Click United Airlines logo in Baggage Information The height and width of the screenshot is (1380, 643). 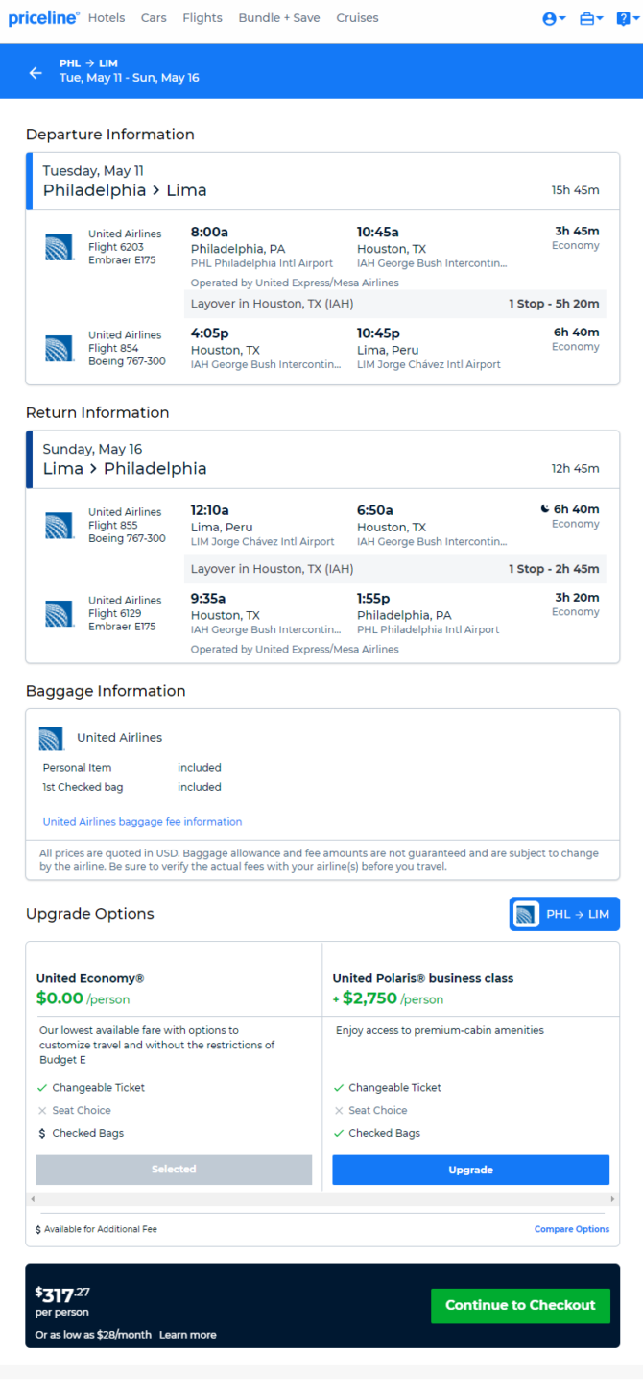51,738
